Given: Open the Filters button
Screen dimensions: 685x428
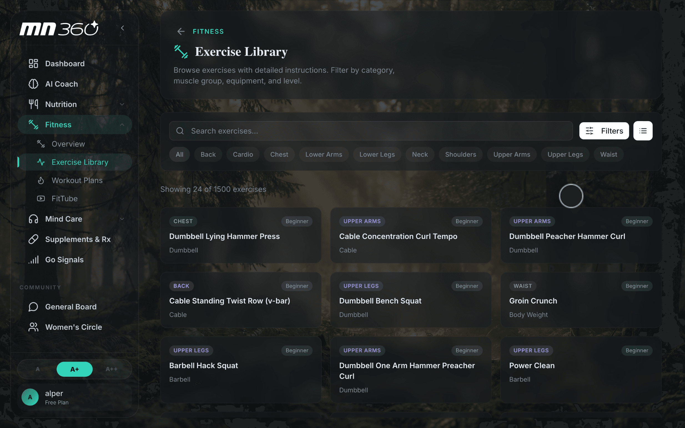Looking at the screenshot, I should pyautogui.click(x=604, y=131).
